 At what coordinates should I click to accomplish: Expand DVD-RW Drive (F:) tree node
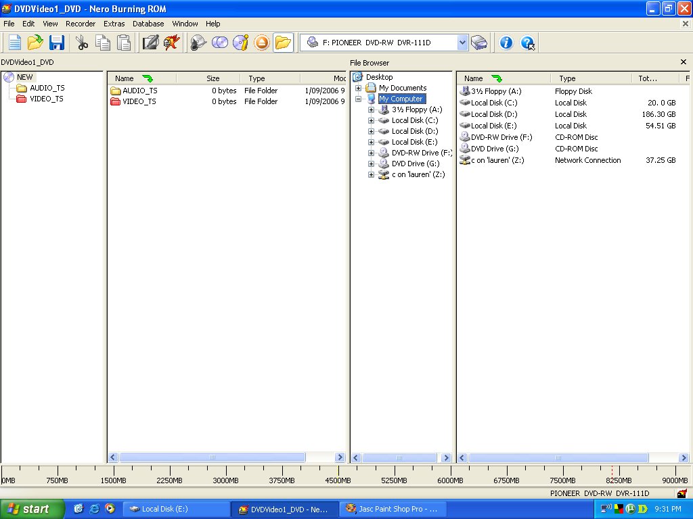[x=372, y=153]
